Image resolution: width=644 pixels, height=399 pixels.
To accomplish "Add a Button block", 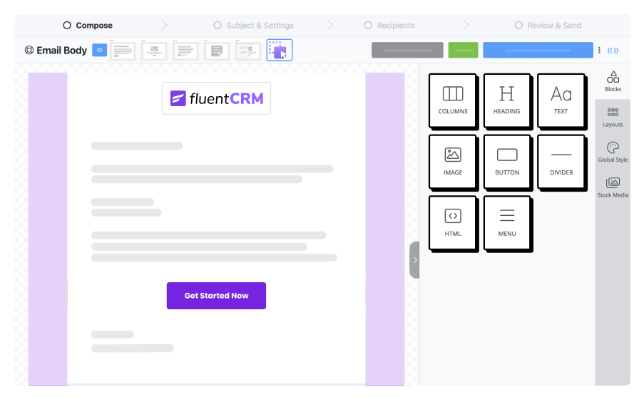I will click(x=507, y=162).
